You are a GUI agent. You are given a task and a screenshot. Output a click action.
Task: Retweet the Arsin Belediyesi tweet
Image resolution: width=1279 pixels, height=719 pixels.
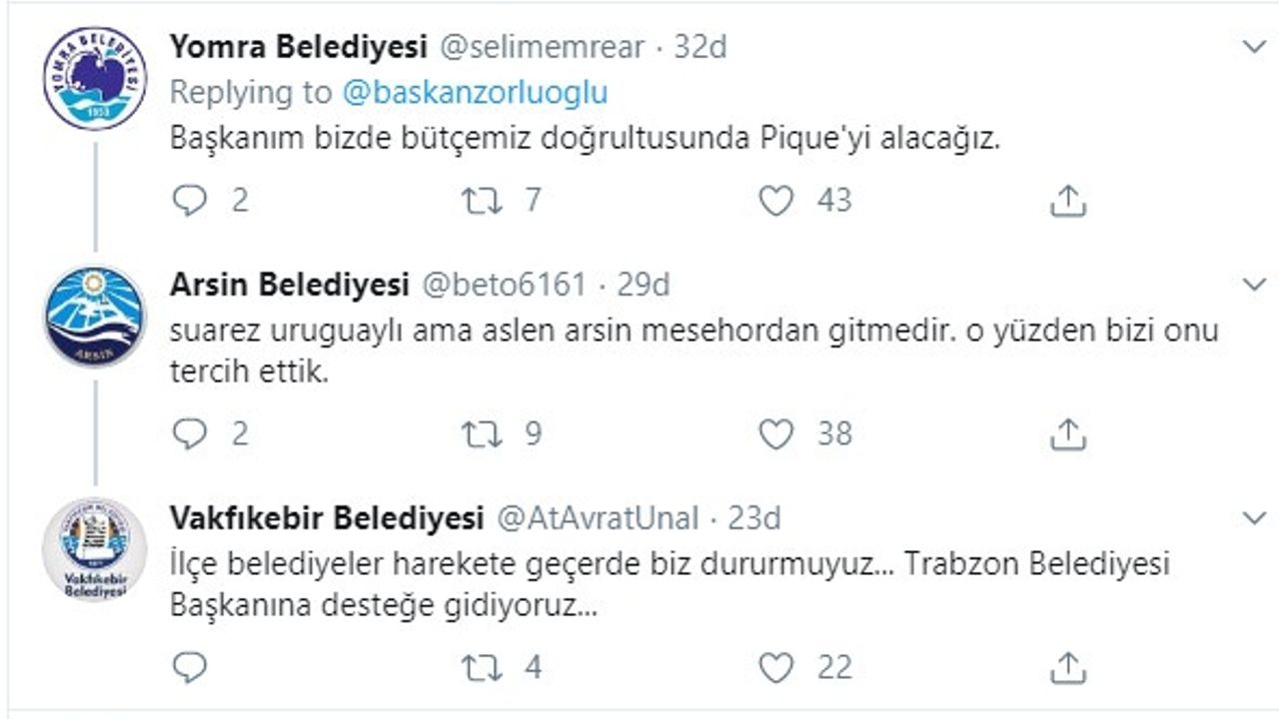pyautogui.click(x=481, y=433)
